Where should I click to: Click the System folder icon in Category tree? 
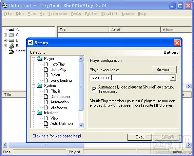(x=40, y=86)
